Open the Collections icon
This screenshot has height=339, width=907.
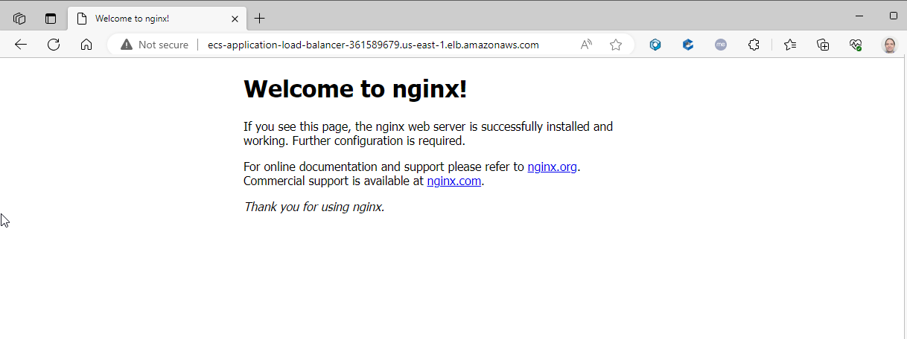tap(823, 45)
